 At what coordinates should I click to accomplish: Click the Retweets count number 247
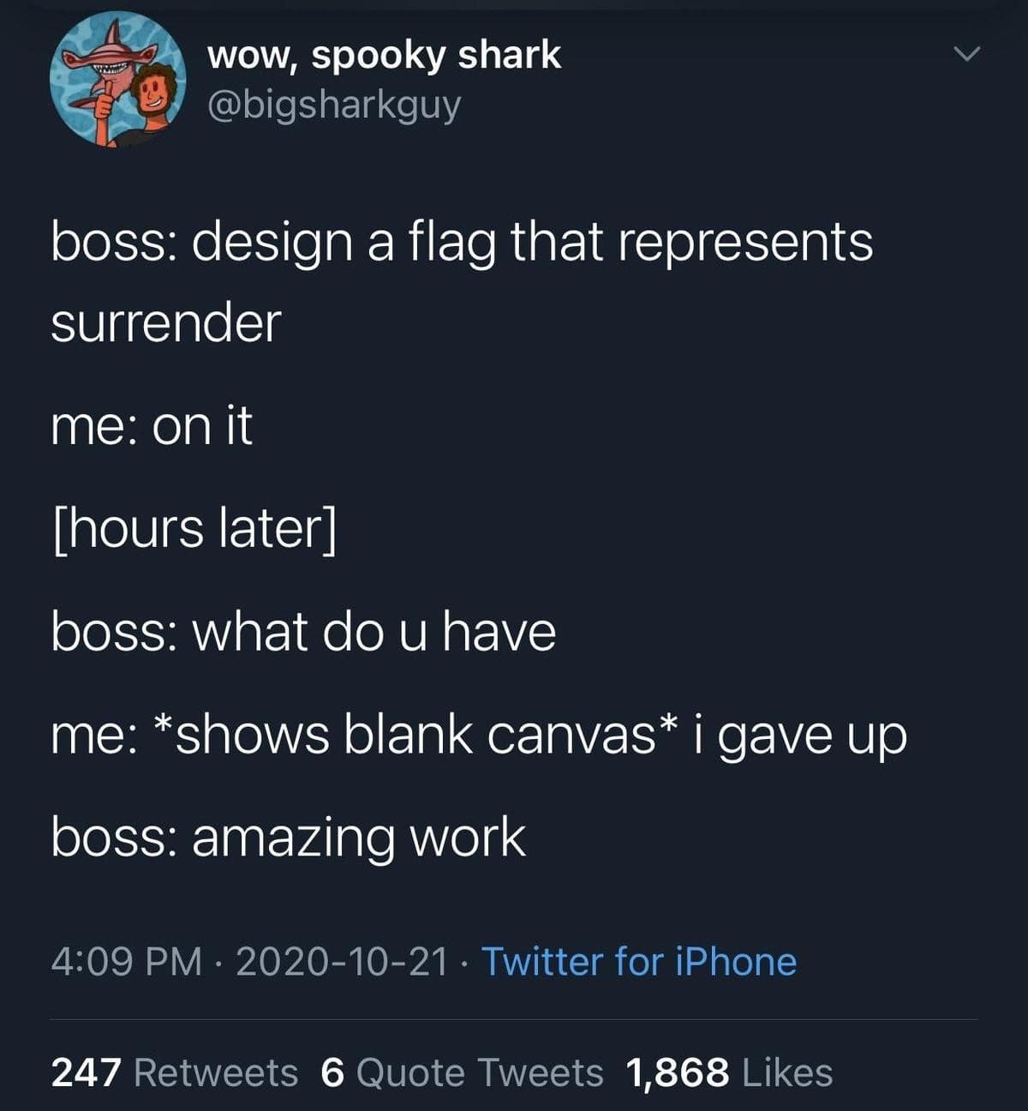[88, 1072]
